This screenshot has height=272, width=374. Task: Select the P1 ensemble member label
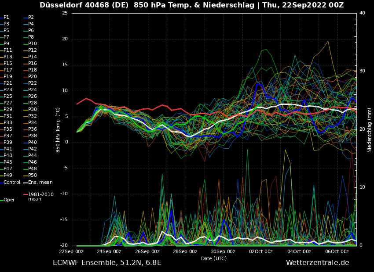[6, 18]
